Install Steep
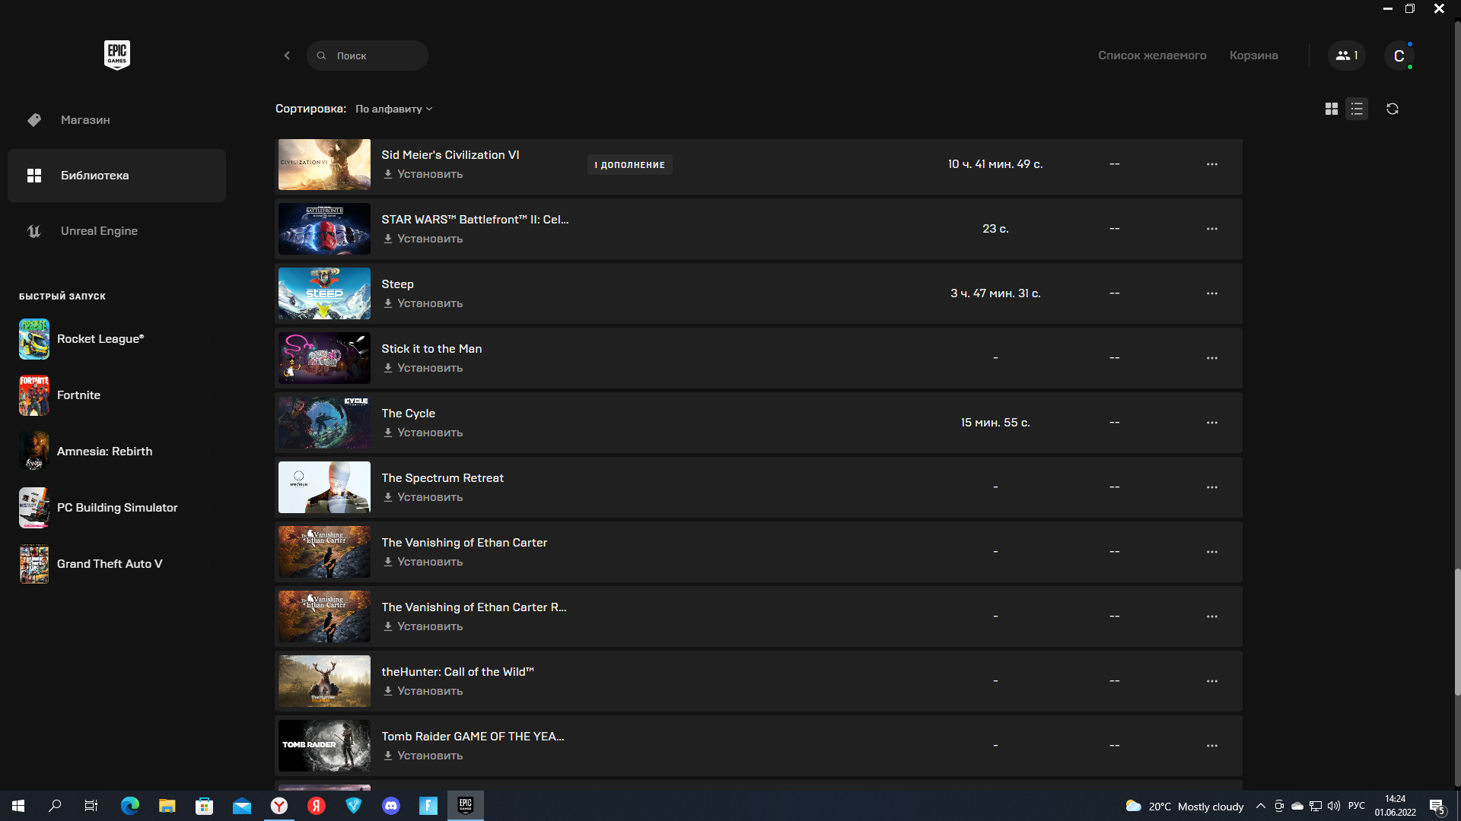 [x=423, y=303]
